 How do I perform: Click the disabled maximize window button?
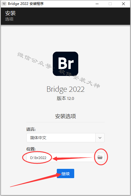click(x=110, y=4)
